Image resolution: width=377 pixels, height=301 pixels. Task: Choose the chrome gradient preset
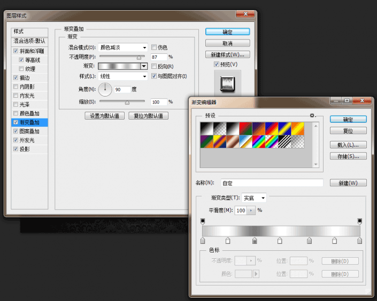point(246,141)
